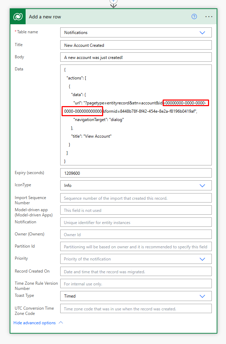Edit the Expiry (seconds) field 1209600

click(x=136, y=173)
